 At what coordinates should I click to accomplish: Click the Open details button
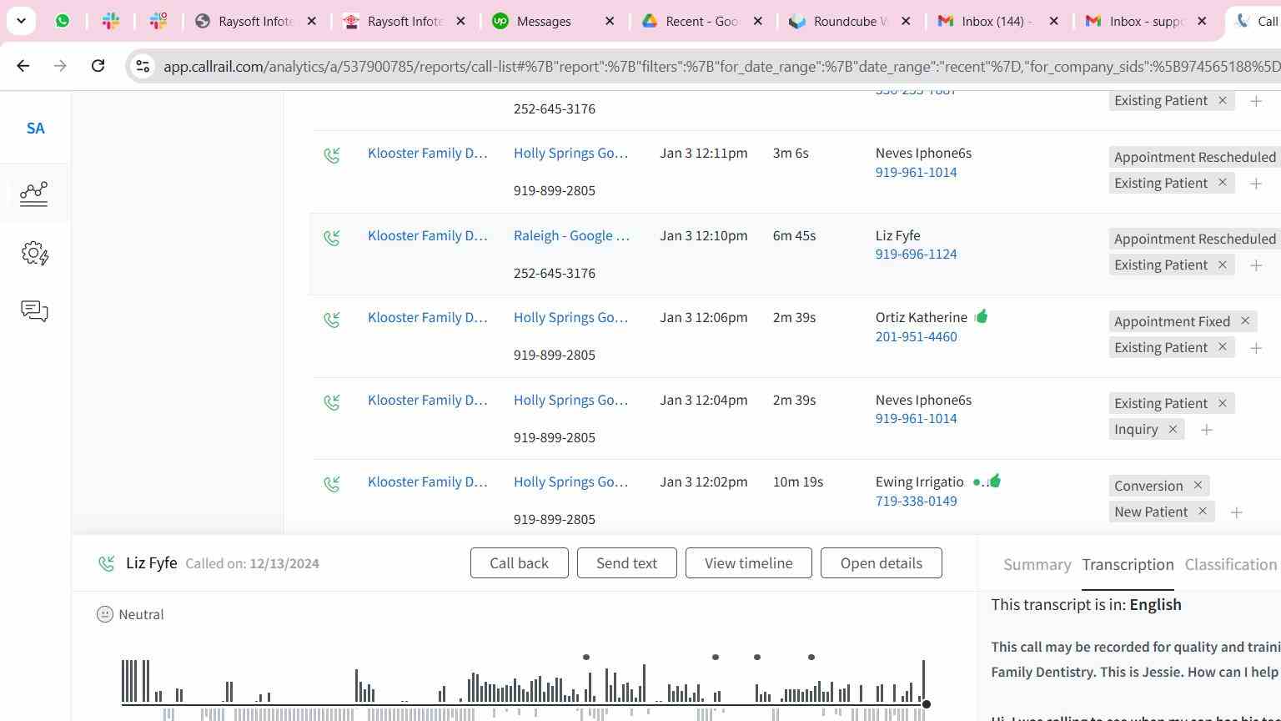click(x=881, y=563)
